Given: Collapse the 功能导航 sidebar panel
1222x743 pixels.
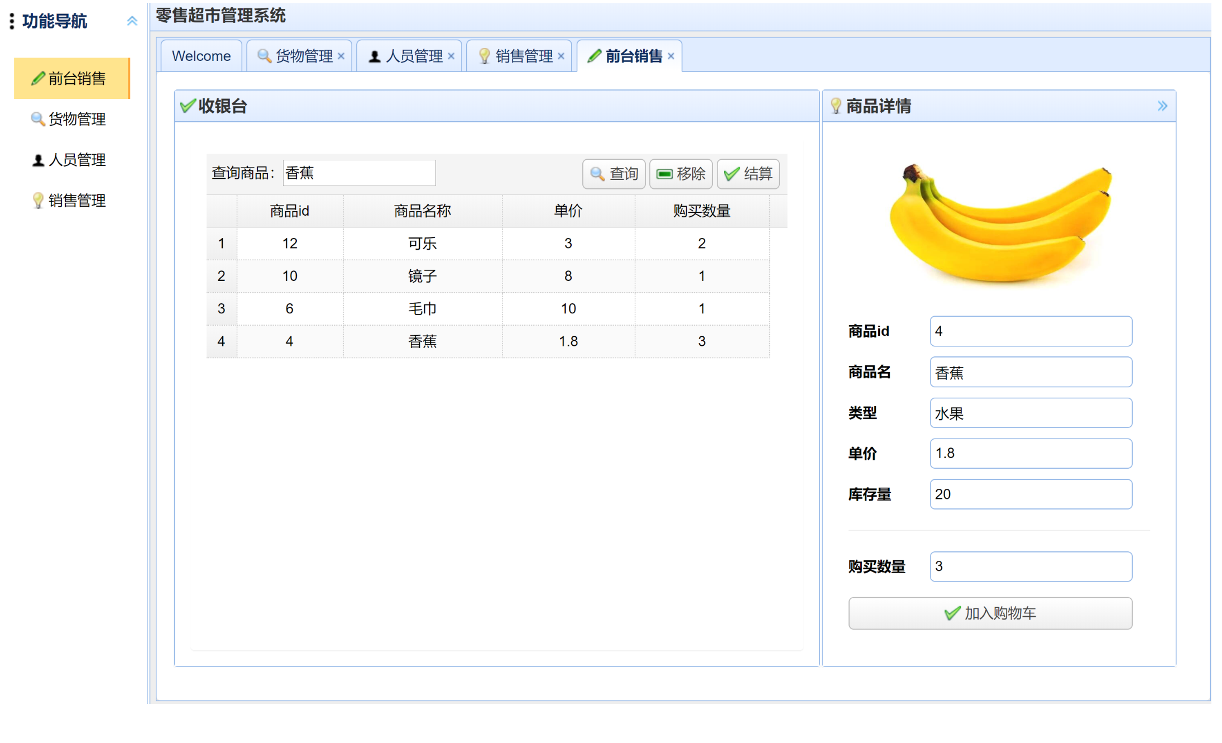Looking at the screenshot, I should [x=132, y=21].
